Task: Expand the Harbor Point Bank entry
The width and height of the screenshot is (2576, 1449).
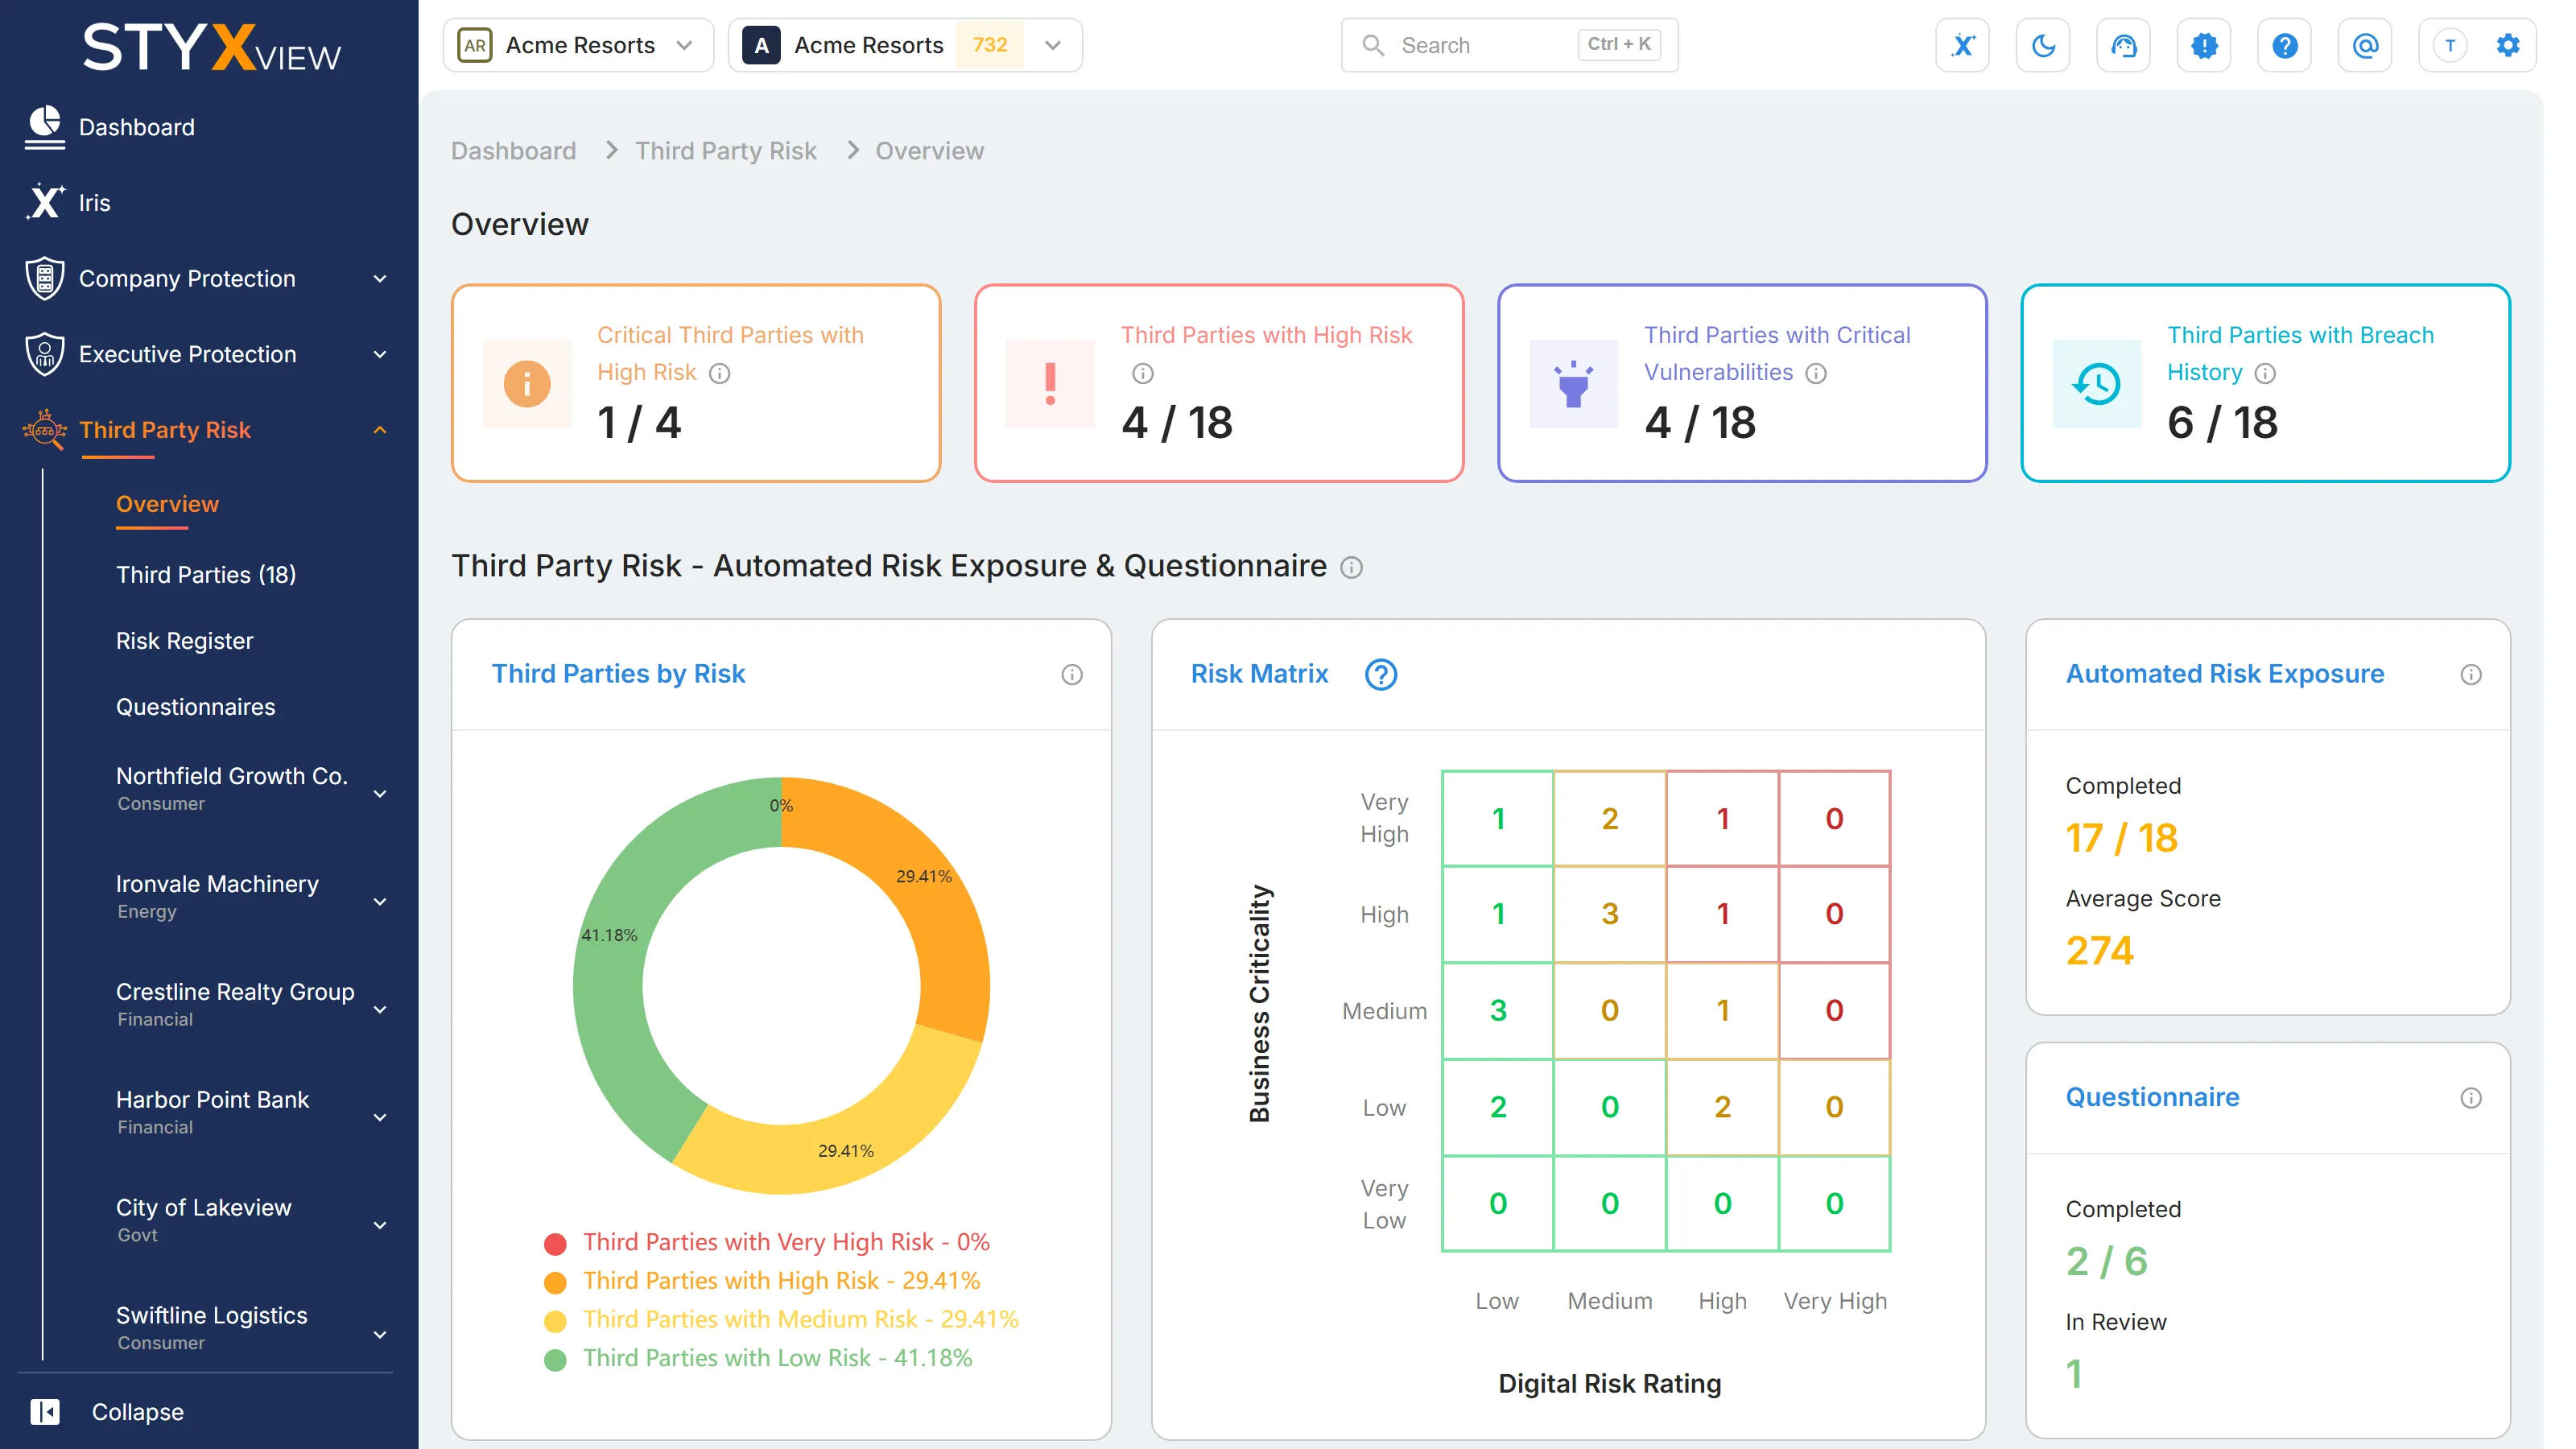Action: click(380, 1118)
